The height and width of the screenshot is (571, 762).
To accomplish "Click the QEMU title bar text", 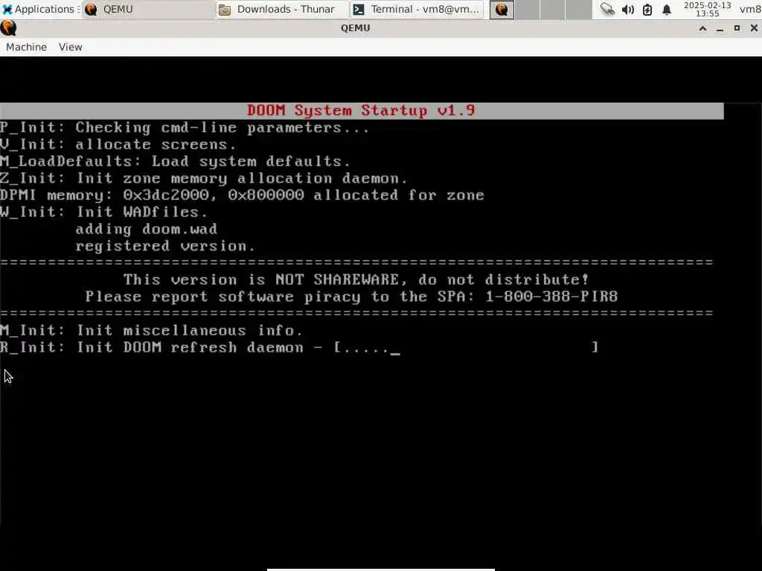I will (355, 28).
